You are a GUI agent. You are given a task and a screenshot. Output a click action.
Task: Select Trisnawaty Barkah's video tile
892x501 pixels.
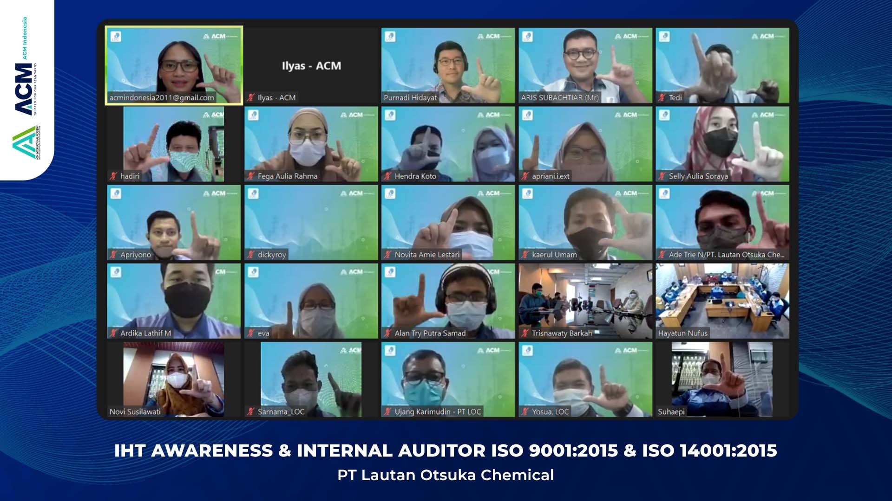pos(585,301)
